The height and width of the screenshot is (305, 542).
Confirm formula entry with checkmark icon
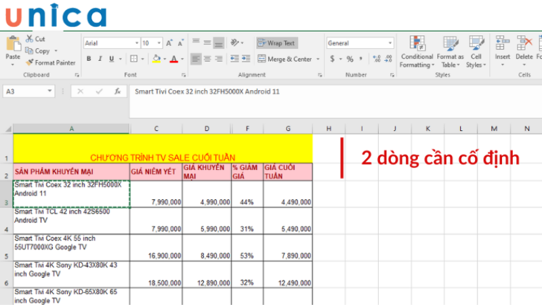(99, 91)
